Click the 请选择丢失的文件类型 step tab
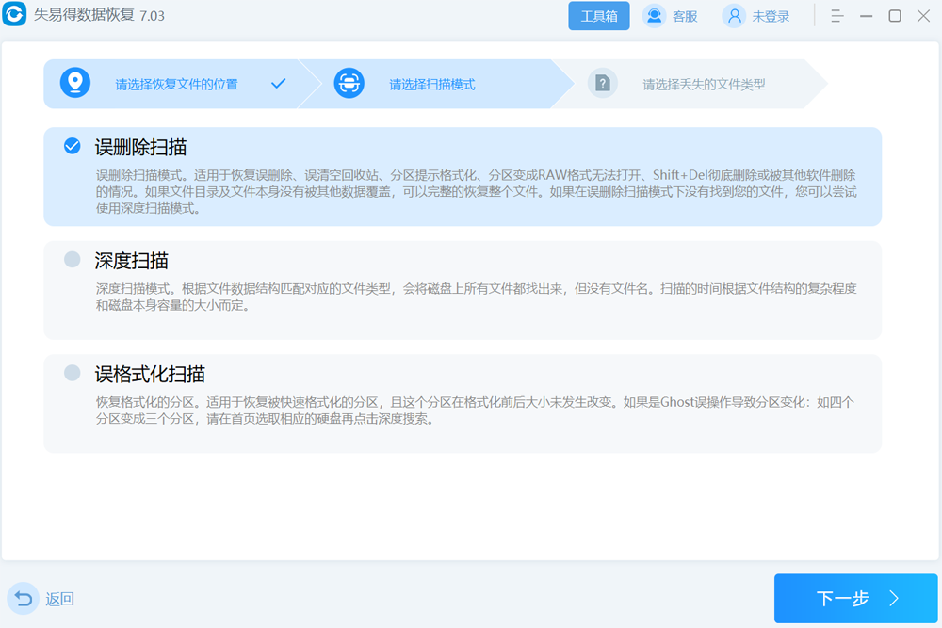The height and width of the screenshot is (628, 942). pos(704,83)
